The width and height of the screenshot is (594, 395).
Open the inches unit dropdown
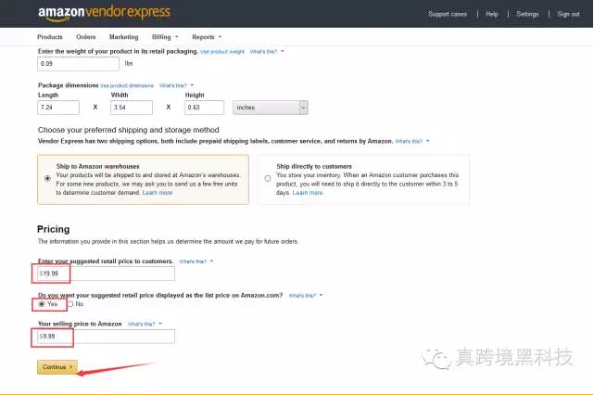pos(270,108)
